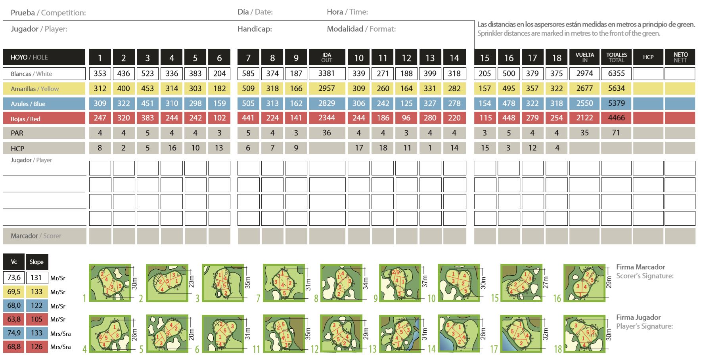701x360 pixels.
Task: Select the Azules / Blue tee row label
Action: pyautogui.click(x=44, y=104)
